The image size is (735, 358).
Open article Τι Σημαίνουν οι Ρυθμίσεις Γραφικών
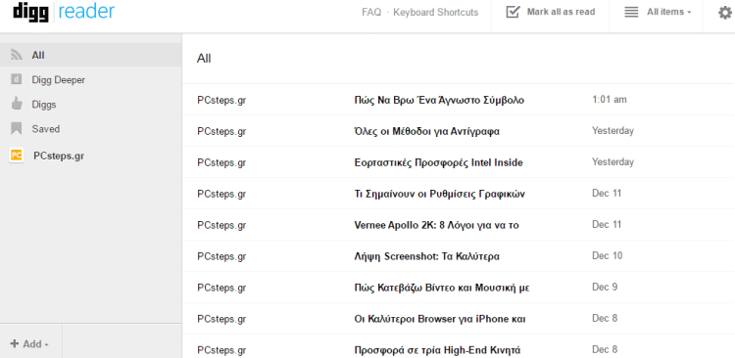440,194
